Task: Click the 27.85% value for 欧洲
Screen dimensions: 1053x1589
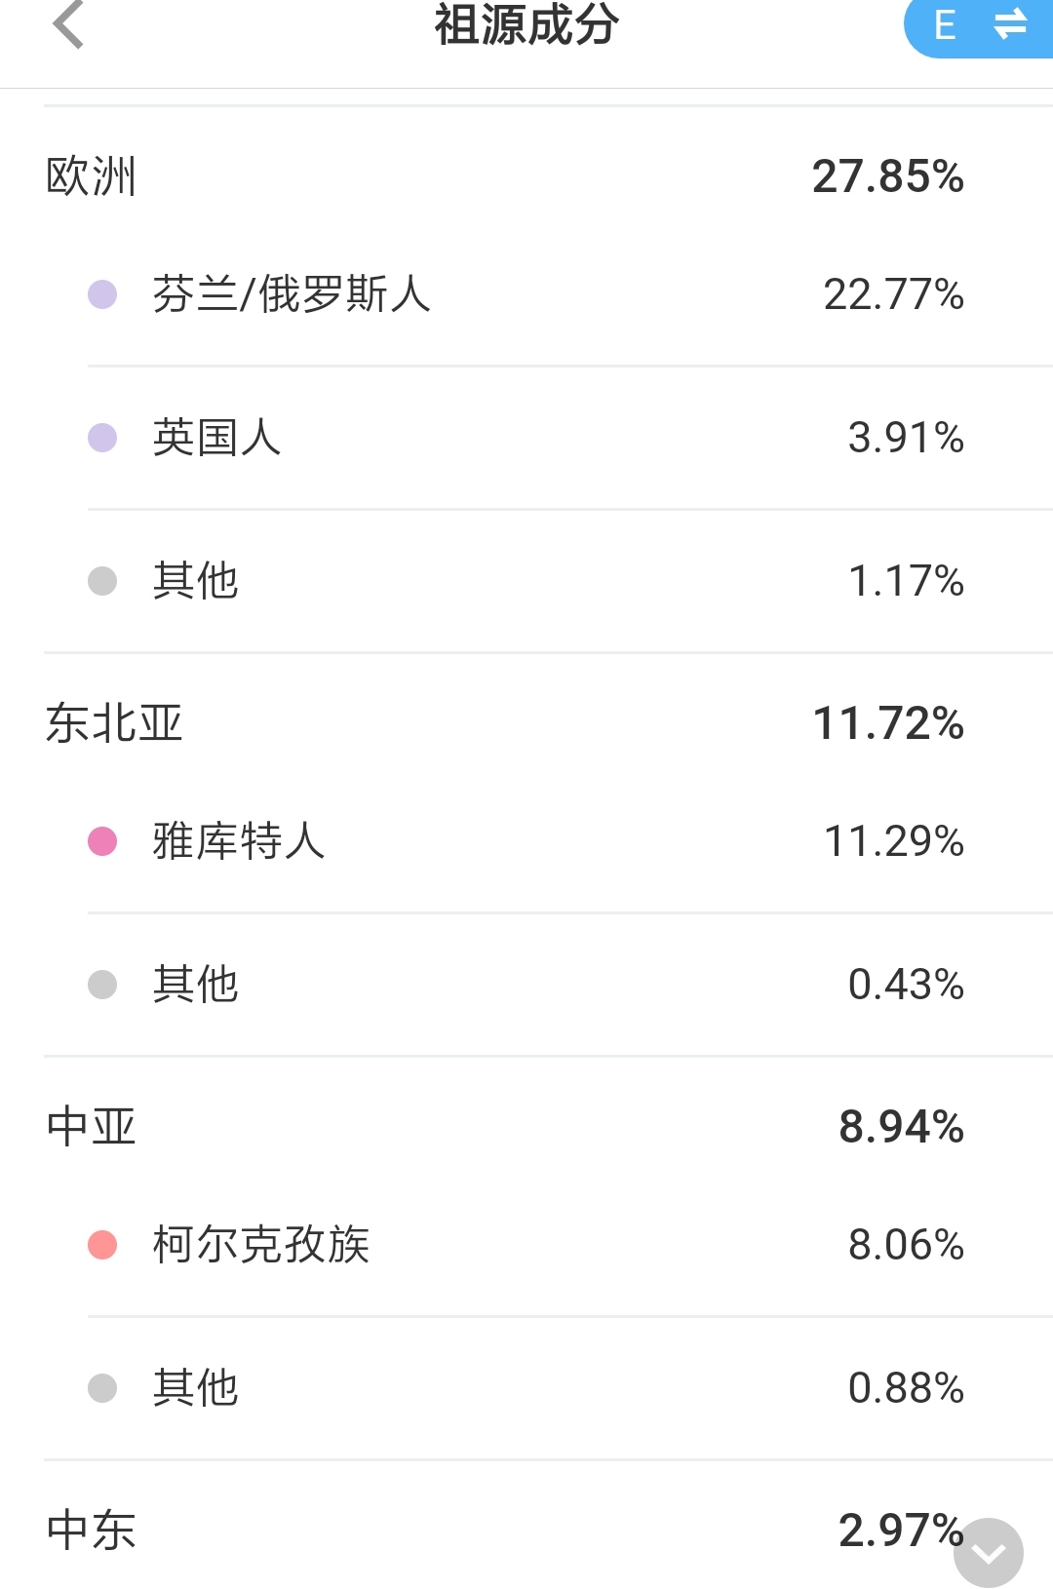Action: coord(888,176)
